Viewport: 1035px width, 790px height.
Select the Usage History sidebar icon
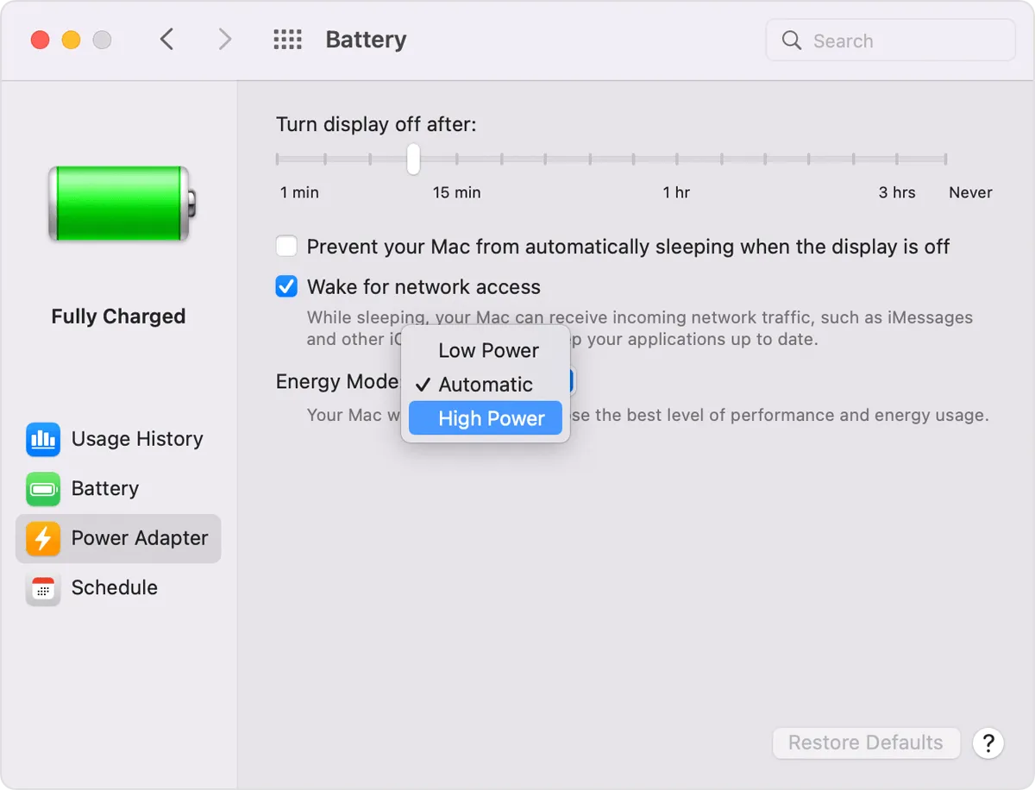(42, 439)
